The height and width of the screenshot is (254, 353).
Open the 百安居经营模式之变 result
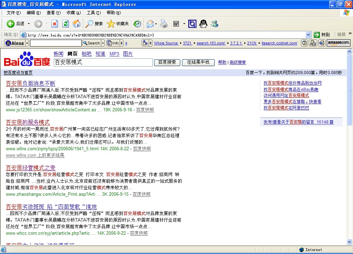click(31, 168)
